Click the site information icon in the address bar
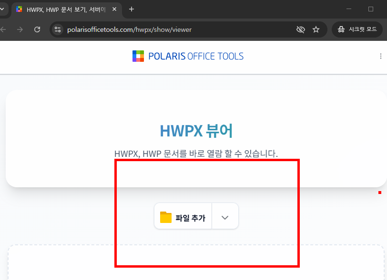This screenshot has height=280, width=387. 57,29
